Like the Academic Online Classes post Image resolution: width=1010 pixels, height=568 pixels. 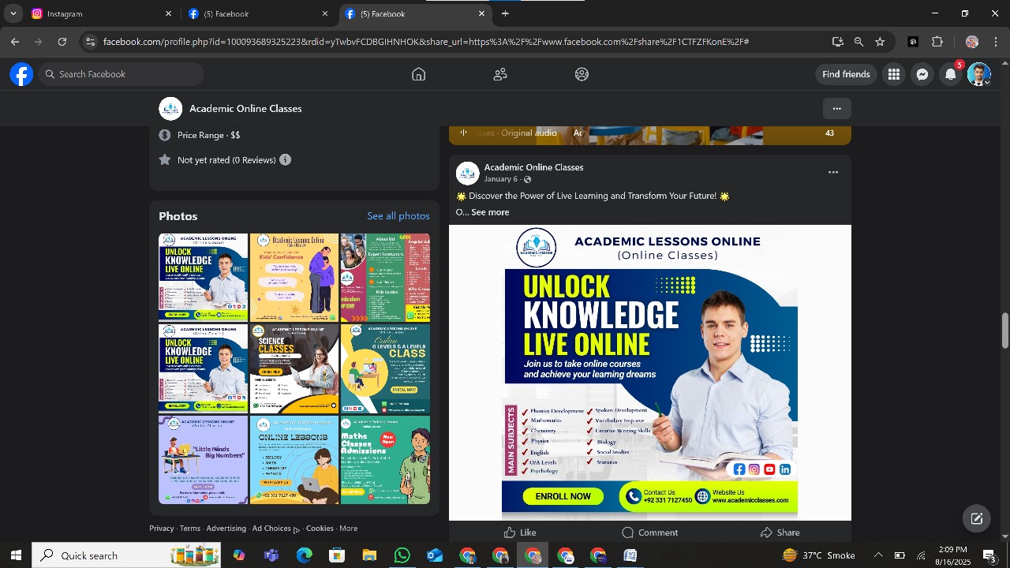(520, 532)
